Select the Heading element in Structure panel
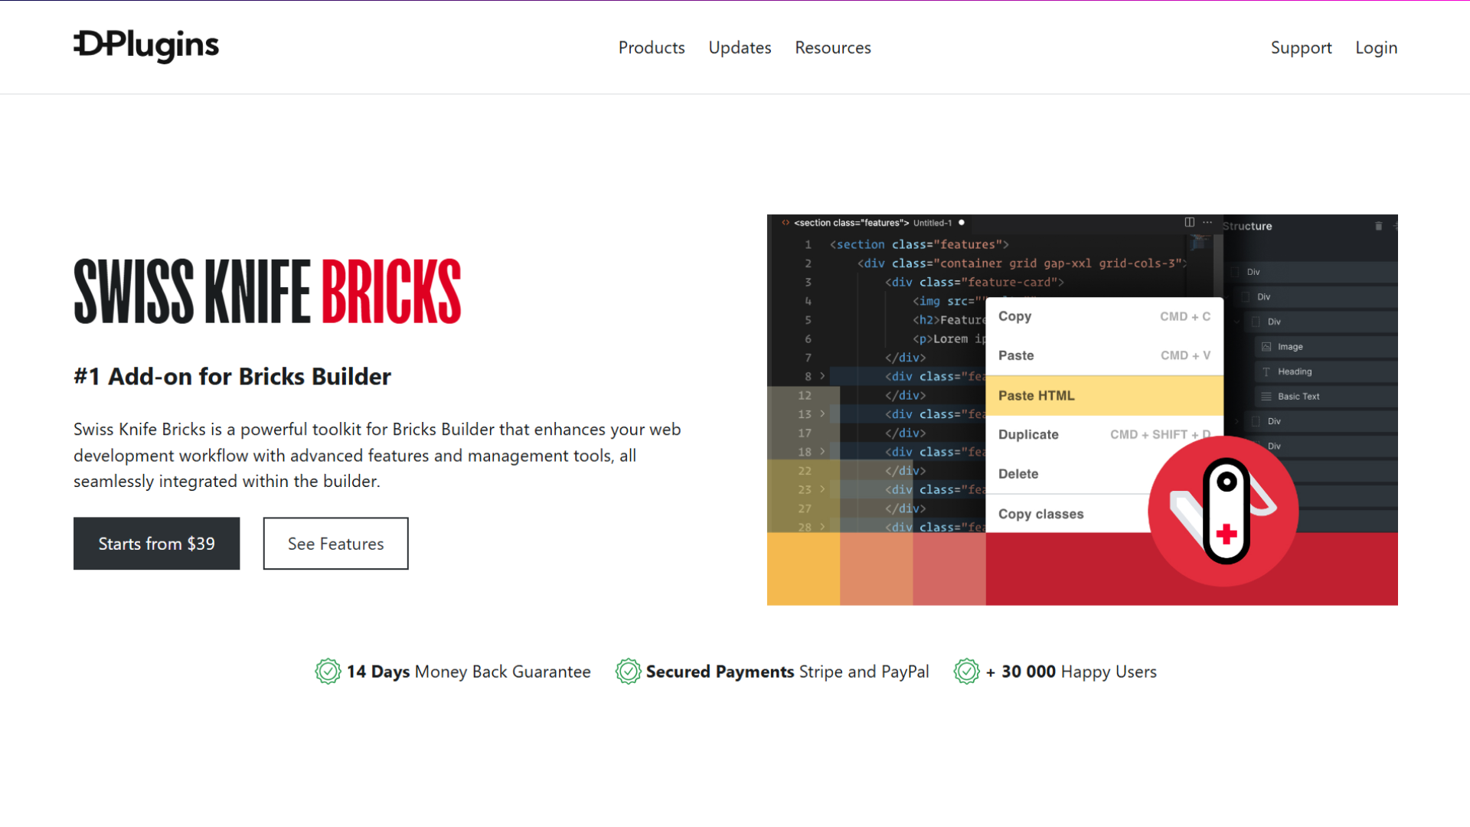Viewport: 1470px width, 827px height. click(1295, 371)
